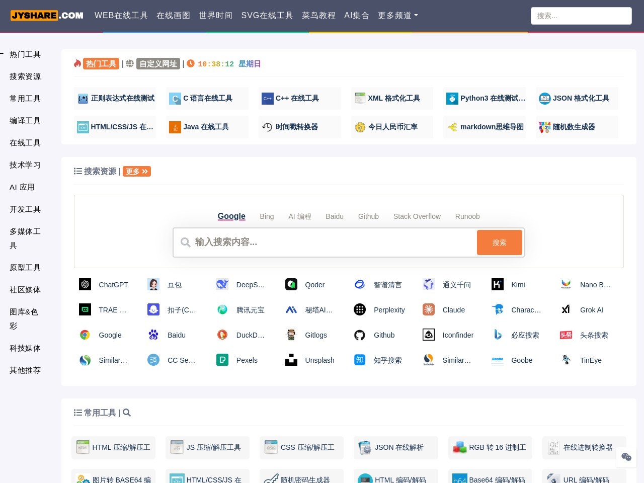The width and height of the screenshot is (644, 483).
Task: Focus the top-right 搜索 input box
Action: point(581,16)
